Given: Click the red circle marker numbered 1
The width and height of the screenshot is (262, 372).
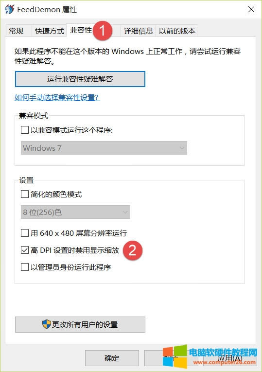Looking at the screenshot, I should point(103,30).
